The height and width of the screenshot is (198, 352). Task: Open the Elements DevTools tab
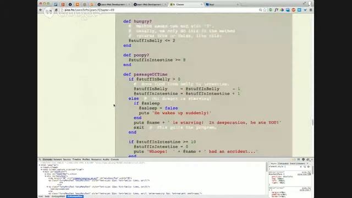coord(47,159)
